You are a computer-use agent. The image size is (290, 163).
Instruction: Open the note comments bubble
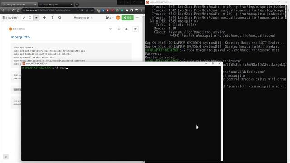(135, 29)
